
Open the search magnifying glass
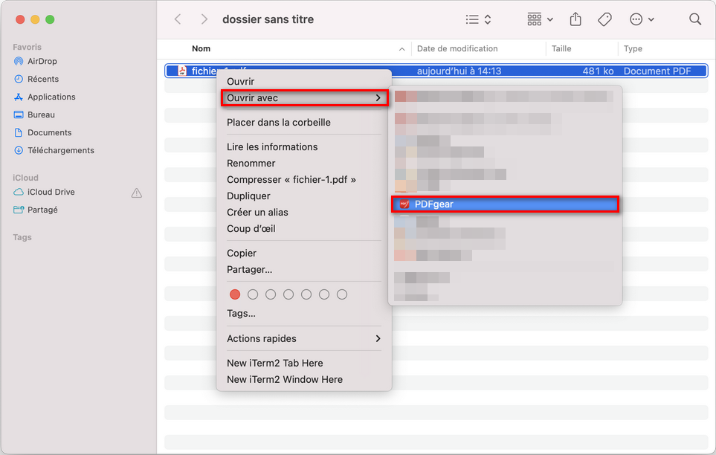[x=694, y=19]
